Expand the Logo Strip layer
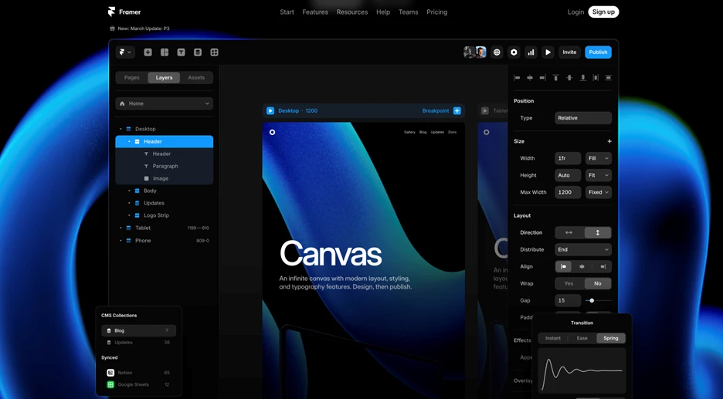 [x=129, y=215]
